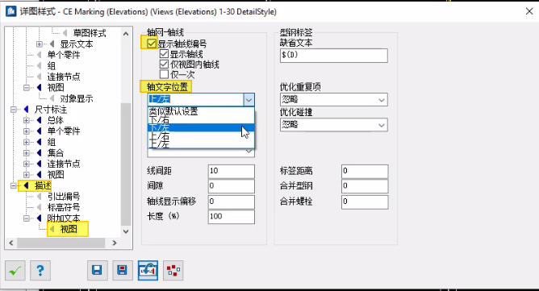Collapse the 附加文本 tree node
Screen dimensions: 539x291
pyautogui.click(x=27, y=218)
